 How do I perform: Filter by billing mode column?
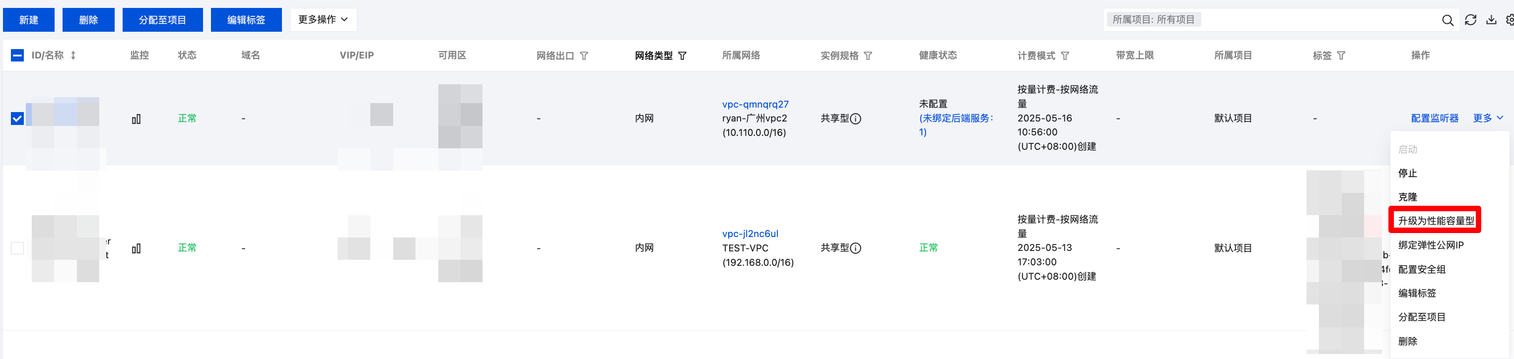pos(1065,56)
